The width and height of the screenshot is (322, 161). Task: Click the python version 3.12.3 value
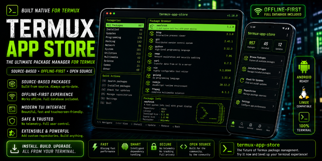228,49
